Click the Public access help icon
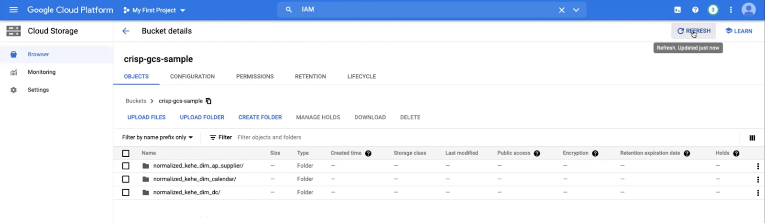This screenshot has height=223, width=765. tap(537, 153)
